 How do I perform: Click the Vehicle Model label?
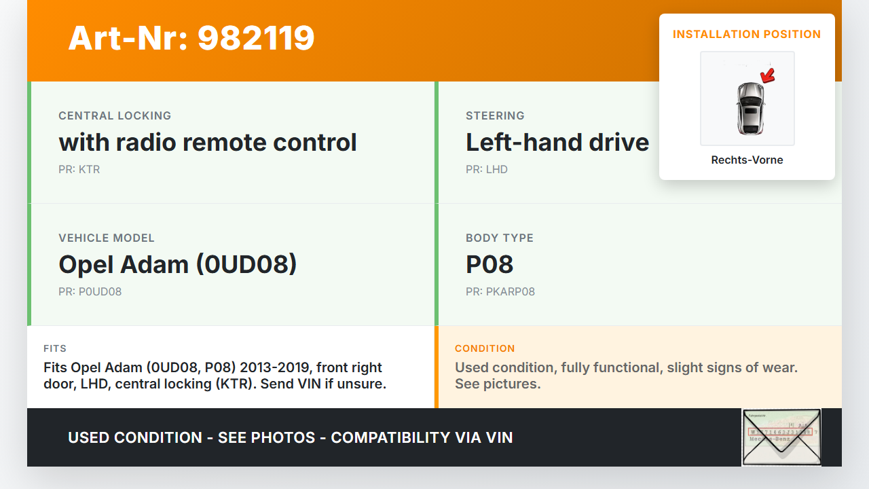(x=107, y=238)
